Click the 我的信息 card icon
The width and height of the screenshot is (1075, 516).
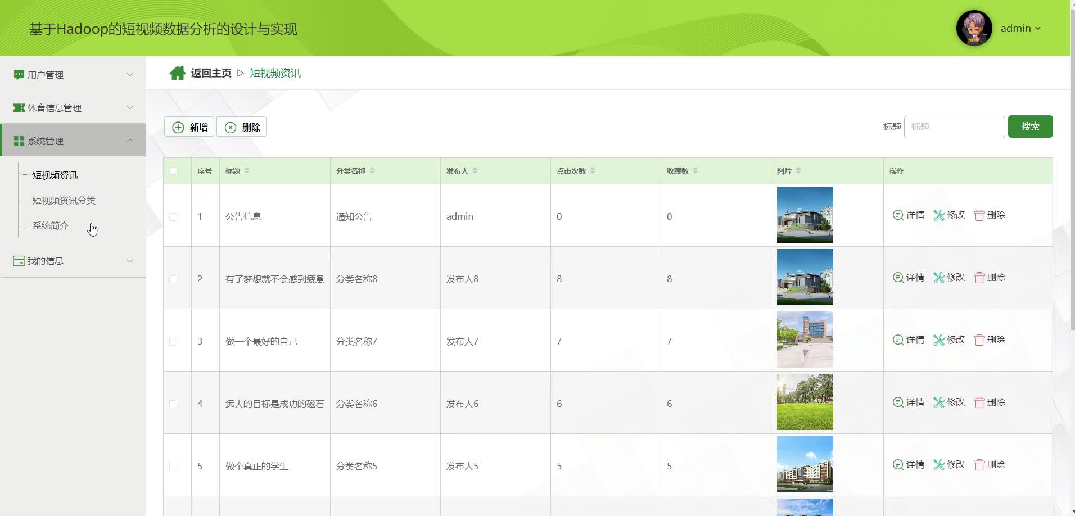(x=19, y=261)
